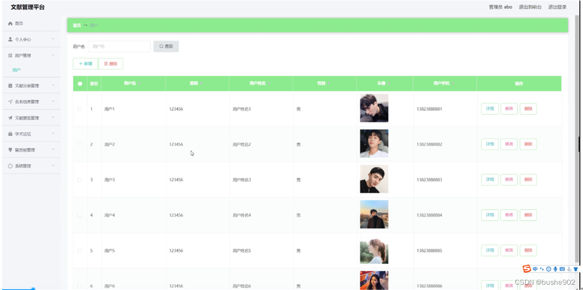Click the 留言板管理 sidebar icon
The height and width of the screenshot is (290, 583).
11,150
